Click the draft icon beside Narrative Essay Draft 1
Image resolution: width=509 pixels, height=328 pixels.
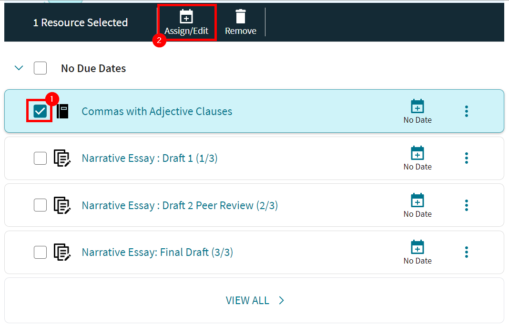click(62, 158)
